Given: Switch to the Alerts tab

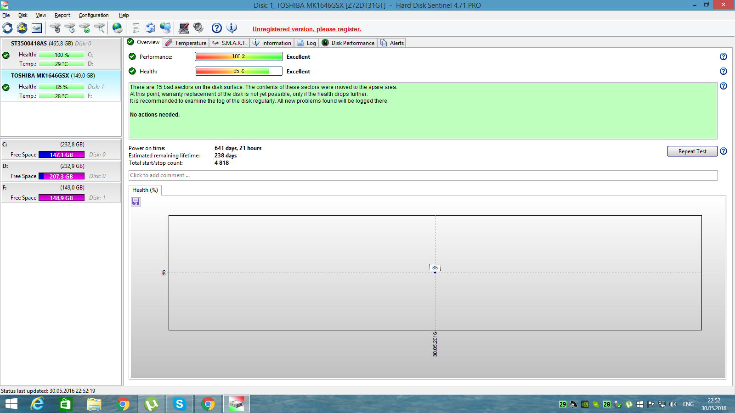Looking at the screenshot, I should click(392, 43).
